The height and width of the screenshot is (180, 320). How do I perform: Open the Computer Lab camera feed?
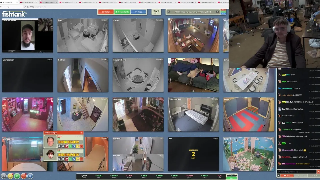(x=193, y=114)
